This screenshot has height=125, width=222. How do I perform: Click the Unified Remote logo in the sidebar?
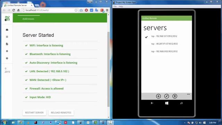click(7, 18)
